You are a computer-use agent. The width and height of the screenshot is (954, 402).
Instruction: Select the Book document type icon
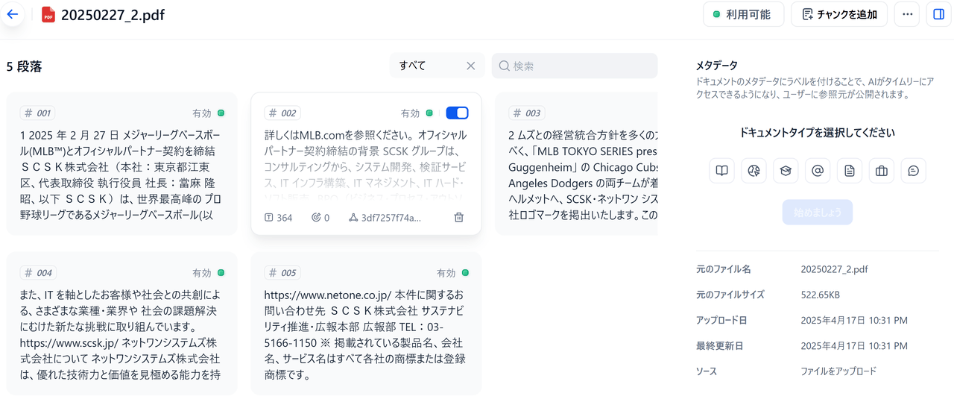pyautogui.click(x=721, y=171)
